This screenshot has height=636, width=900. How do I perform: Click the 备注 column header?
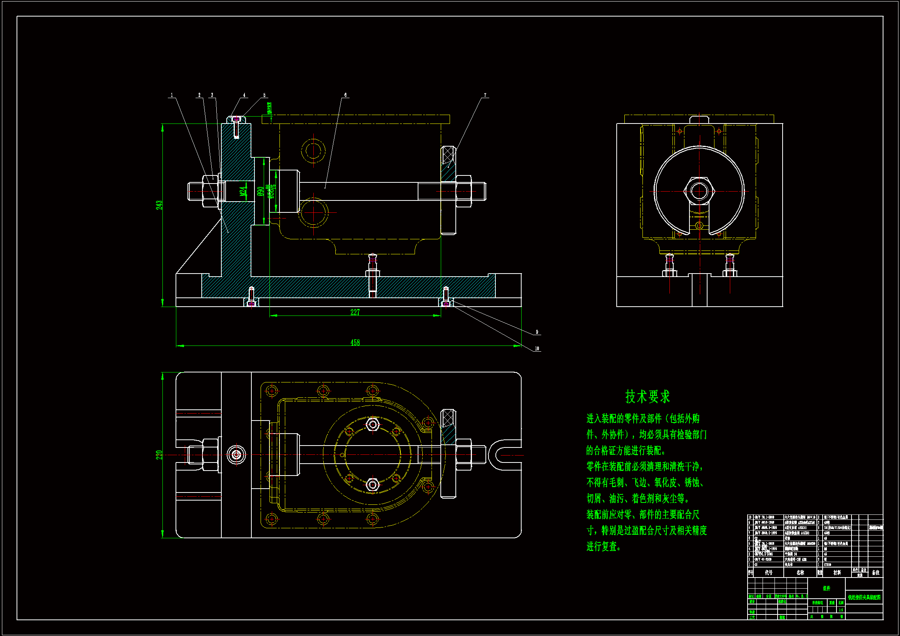pos(876,573)
